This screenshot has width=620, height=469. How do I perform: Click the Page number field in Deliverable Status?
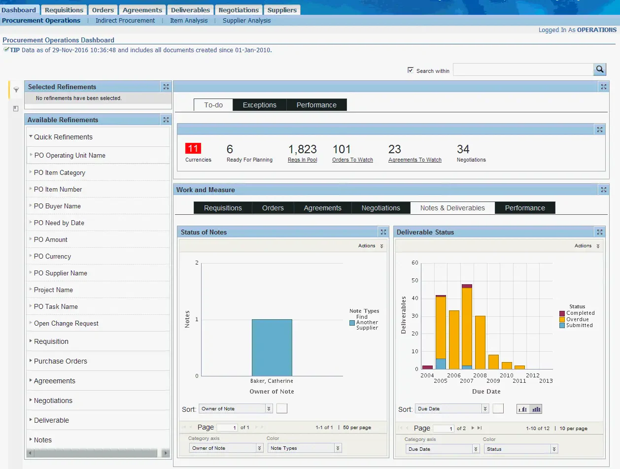tap(444, 429)
